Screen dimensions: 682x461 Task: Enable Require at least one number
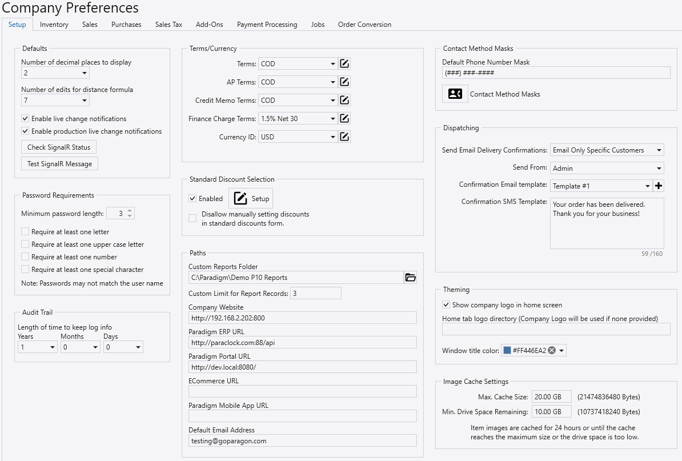(25, 257)
